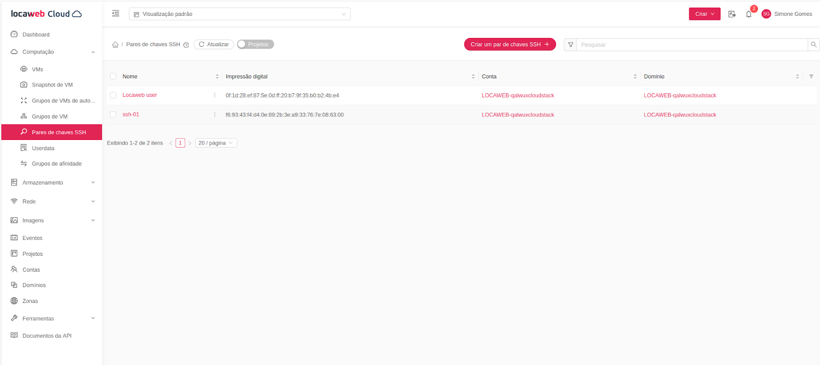Open Conta link in Locaweb user row
Screen dimensions: 820x365
(518, 95)
